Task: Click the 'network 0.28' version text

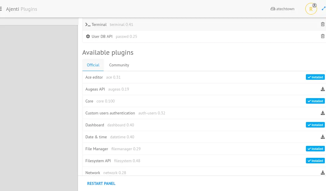Action: pyautogui.click(x=115, y=173)
